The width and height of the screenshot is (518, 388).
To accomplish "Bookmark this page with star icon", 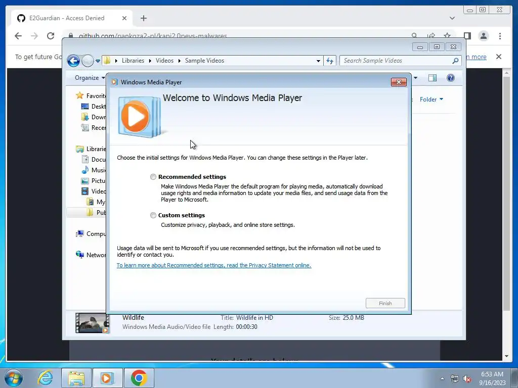I will [447, 35].
